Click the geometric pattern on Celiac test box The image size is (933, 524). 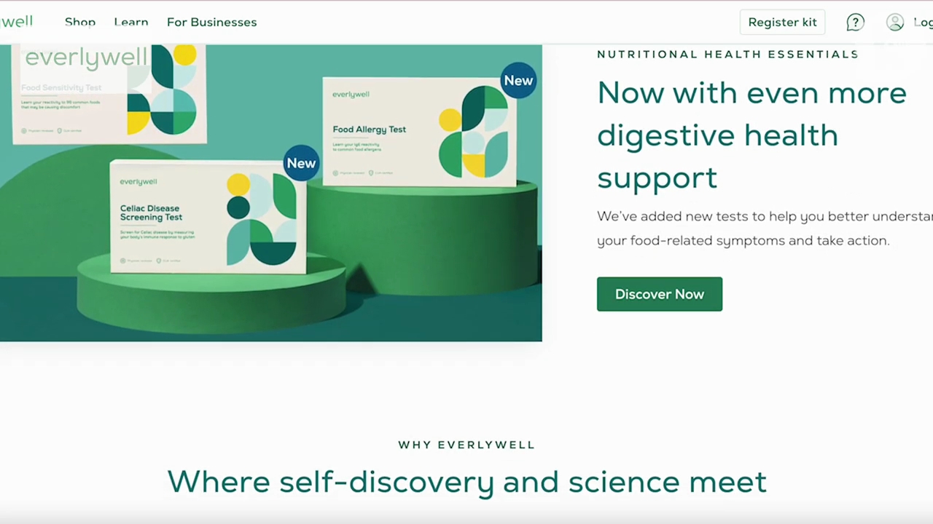[262, 219]
